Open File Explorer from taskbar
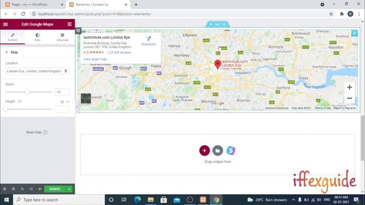Image resolution: width=365 pixels, height=205 pixels. point(151,200)
